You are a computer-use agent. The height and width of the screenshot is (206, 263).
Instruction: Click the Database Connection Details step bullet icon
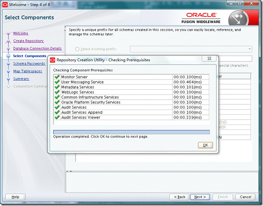click(x=8, y=49)
